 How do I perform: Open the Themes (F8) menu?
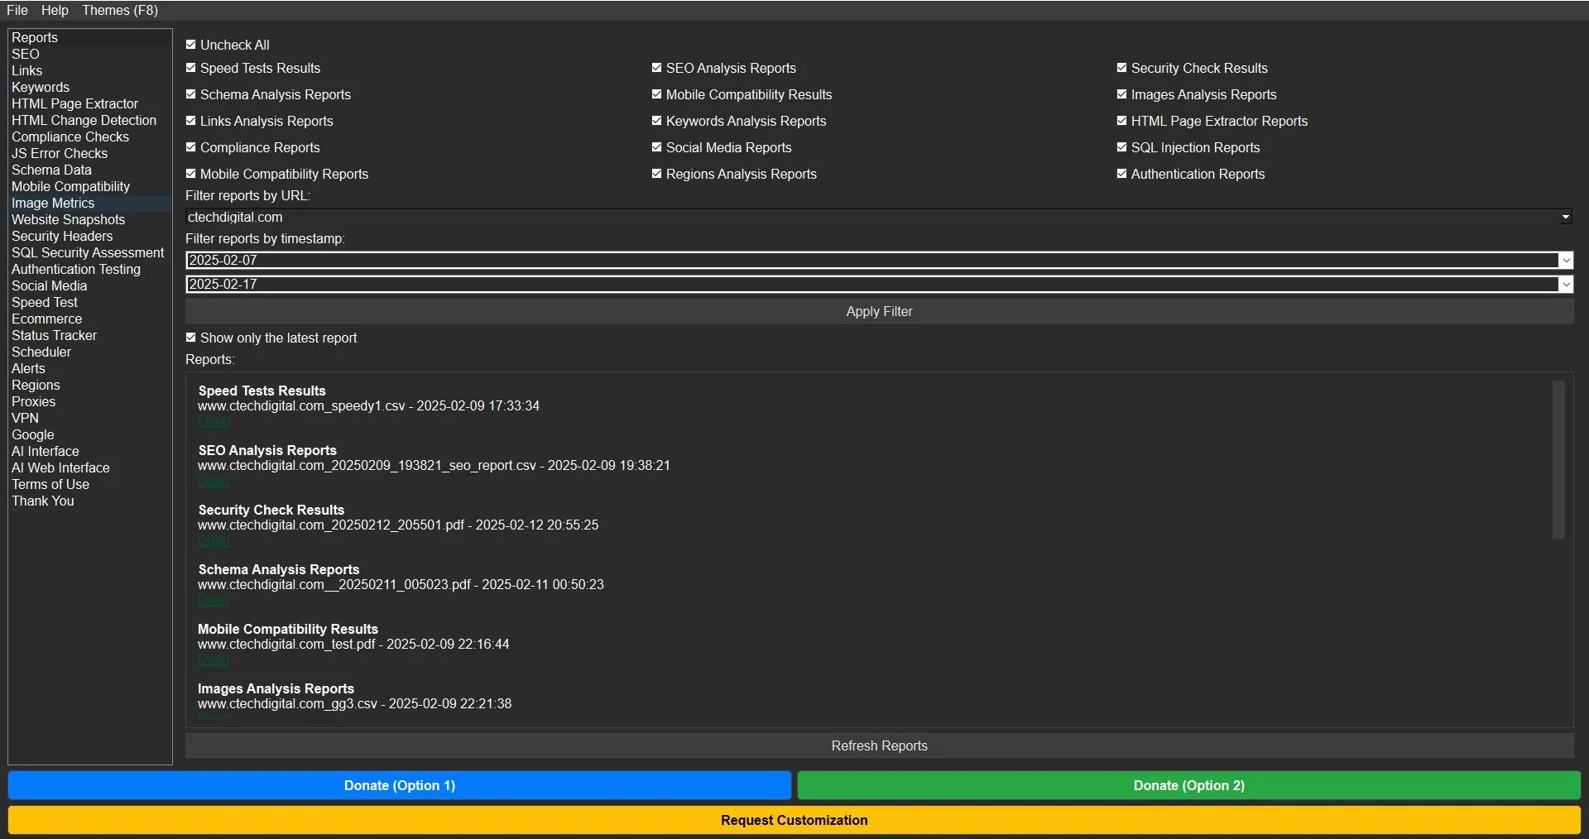tap(120, 10)
